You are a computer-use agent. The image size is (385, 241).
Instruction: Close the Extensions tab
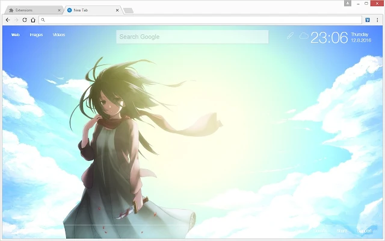coord(59,10)
